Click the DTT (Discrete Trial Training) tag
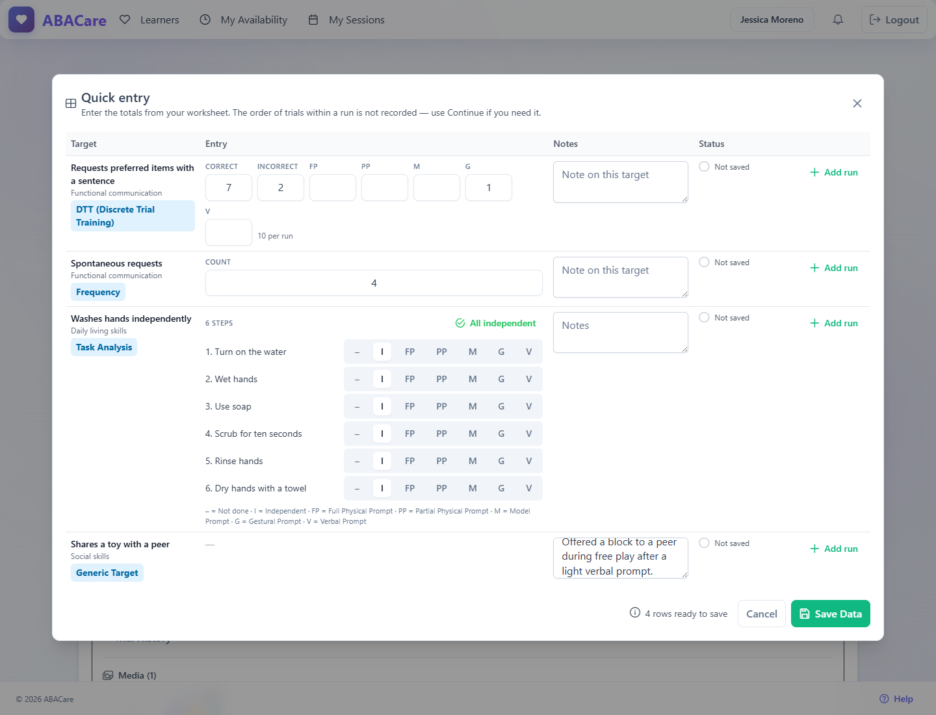This screenshot has height=715, width=936. 133,216
